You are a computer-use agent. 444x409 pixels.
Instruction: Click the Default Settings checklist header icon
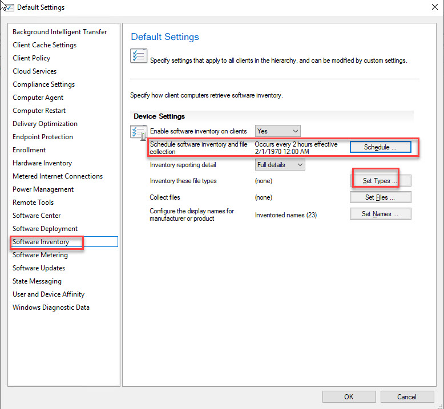coord(139,56)
